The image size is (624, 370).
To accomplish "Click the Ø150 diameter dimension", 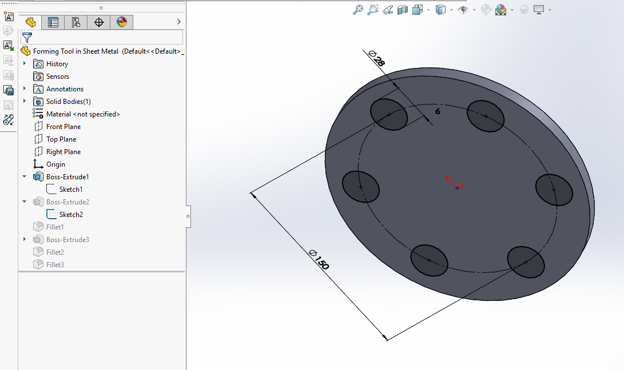I will click(x=318, y=260).
